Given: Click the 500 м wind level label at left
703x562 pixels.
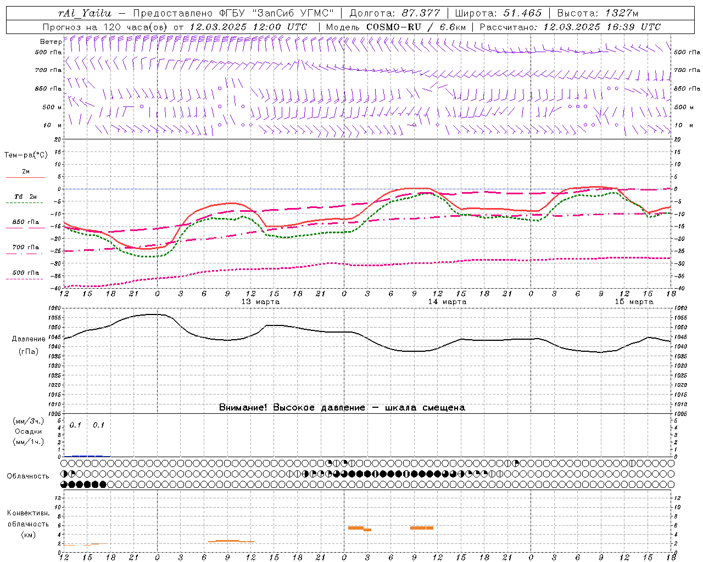Looking at the screenshot, I should [x=53, y=108].
